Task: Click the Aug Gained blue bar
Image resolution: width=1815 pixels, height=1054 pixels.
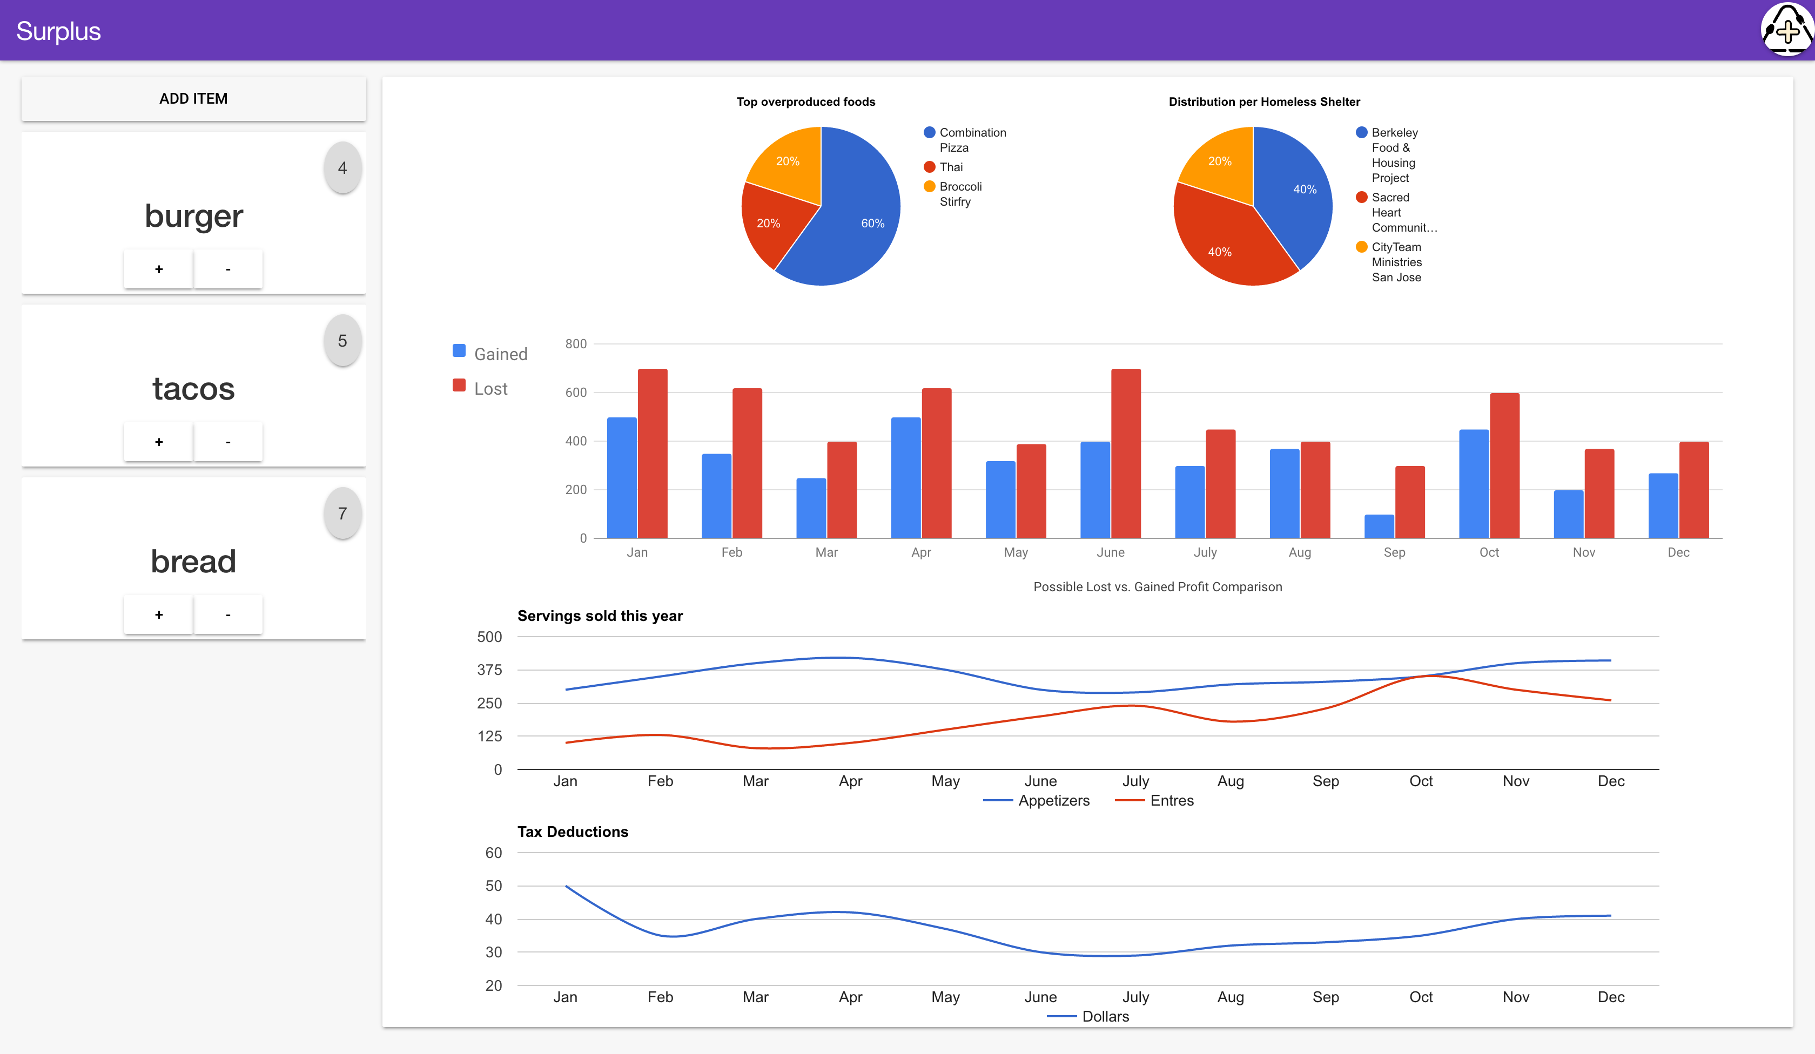Action: click(x=1284, y=493)
